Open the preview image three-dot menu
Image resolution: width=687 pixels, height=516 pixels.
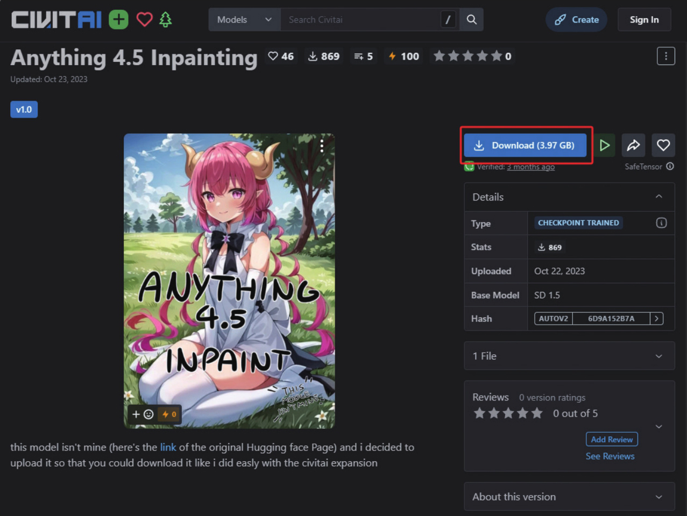[322, 146]
